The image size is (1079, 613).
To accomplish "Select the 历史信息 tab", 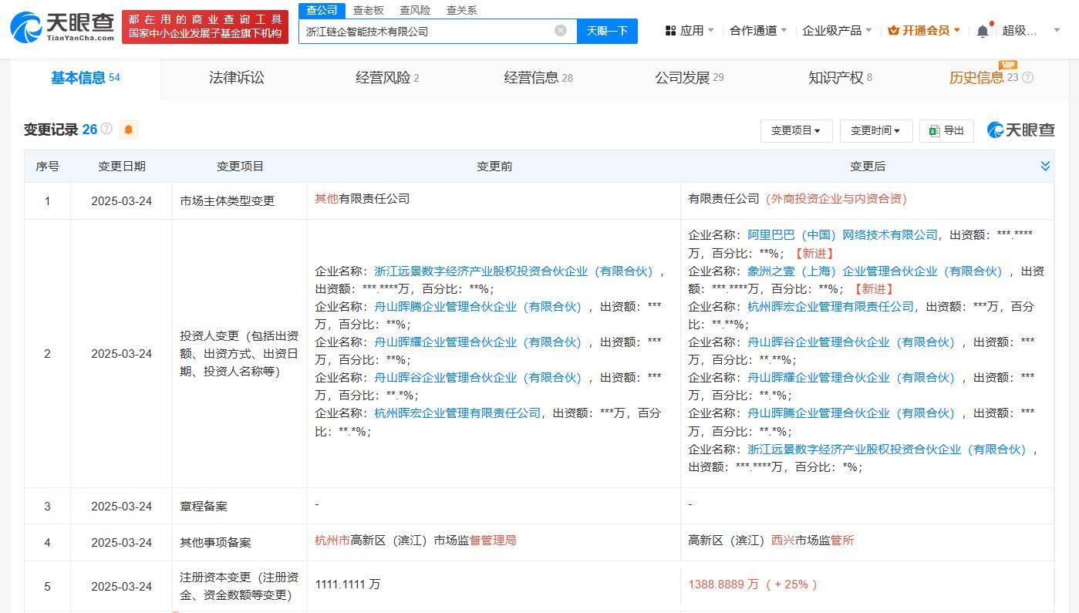I will click(983, 78).
